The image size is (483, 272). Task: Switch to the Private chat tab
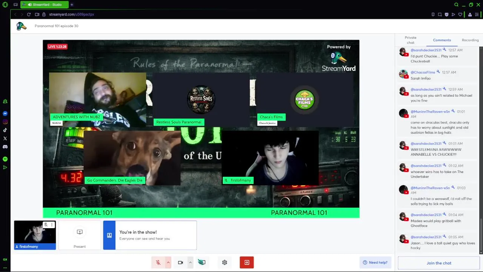411,40
